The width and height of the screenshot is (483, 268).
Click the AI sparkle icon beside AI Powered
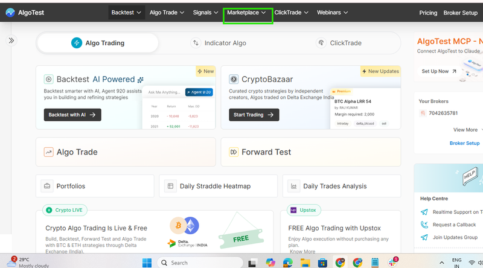[x=141, y=80]
